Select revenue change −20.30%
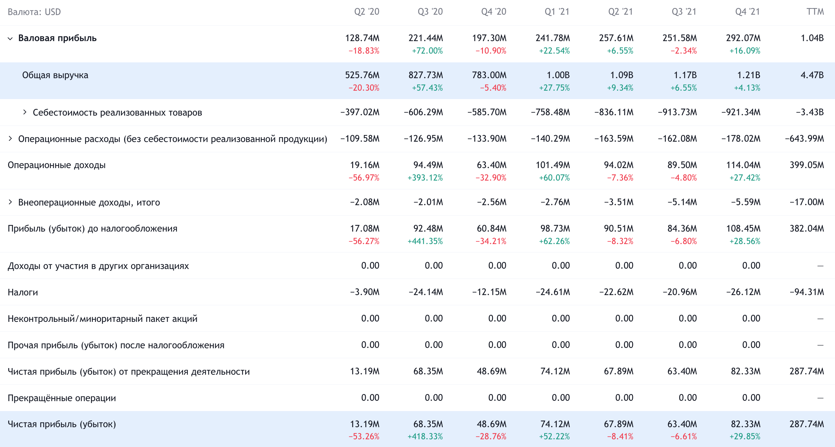This screenshot has width=835, height=447. 364,88
